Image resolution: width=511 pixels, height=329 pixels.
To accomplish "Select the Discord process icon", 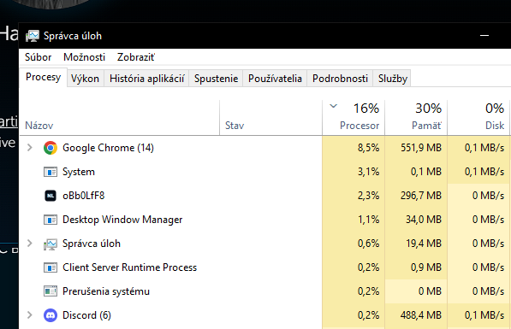I will [51, 315].
